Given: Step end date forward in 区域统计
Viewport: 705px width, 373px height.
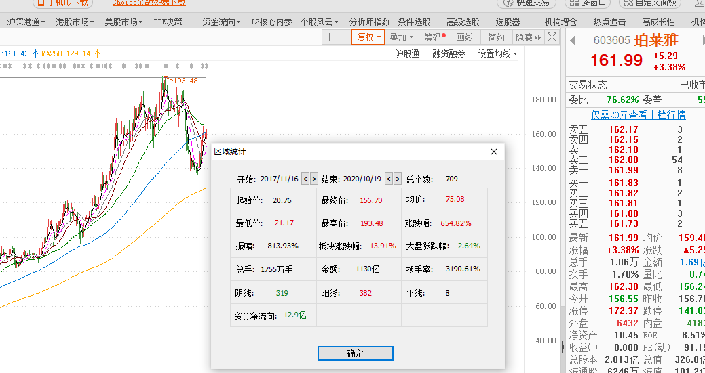Looking at the screenshot, I should pyautogui.click(x=398, y=179).
